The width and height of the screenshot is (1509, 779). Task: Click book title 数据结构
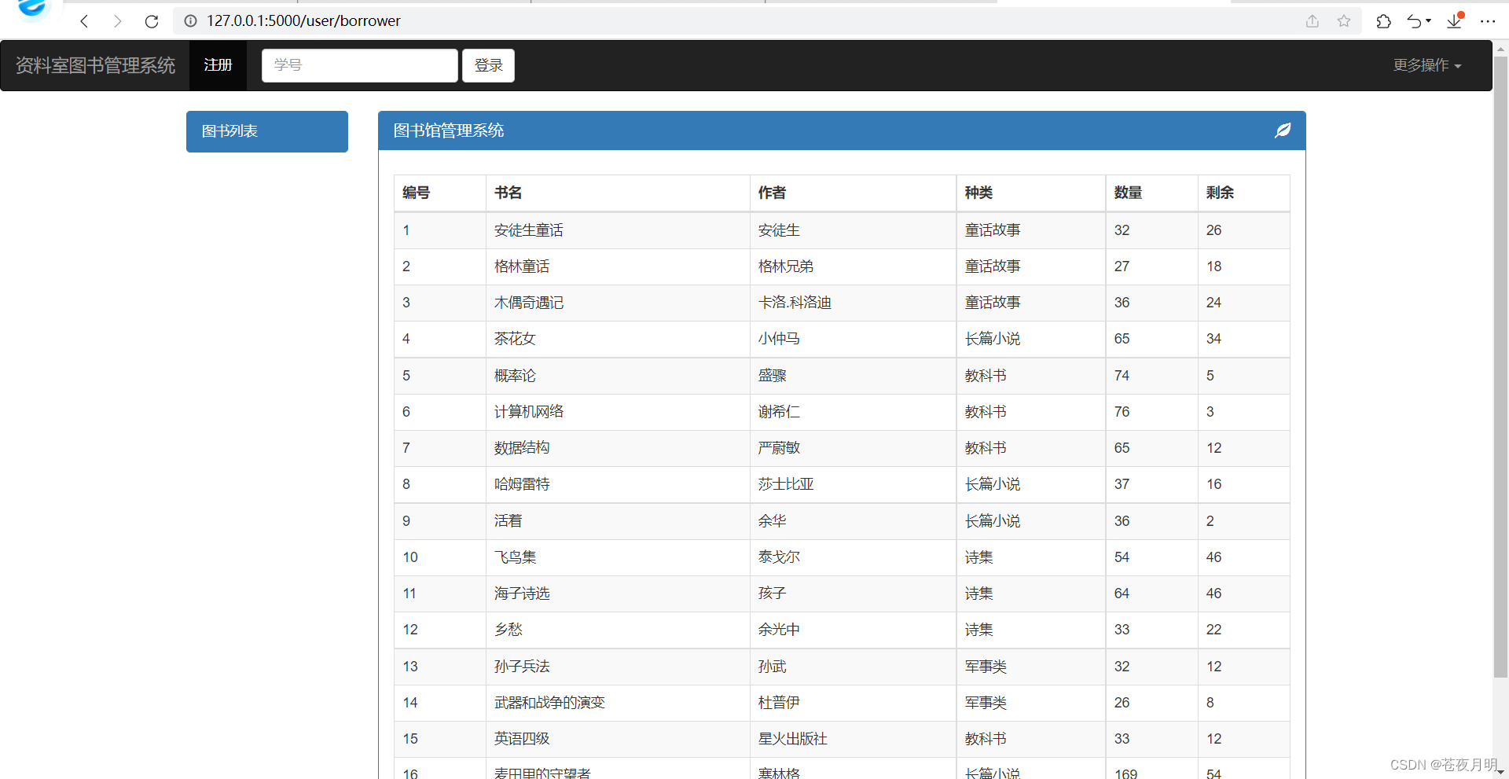(x=522, y=448)
